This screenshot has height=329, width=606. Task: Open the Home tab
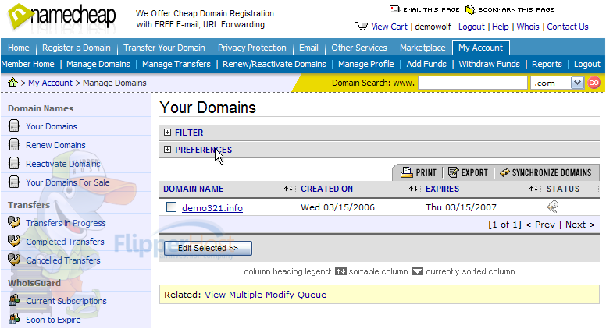pos(19,48)
